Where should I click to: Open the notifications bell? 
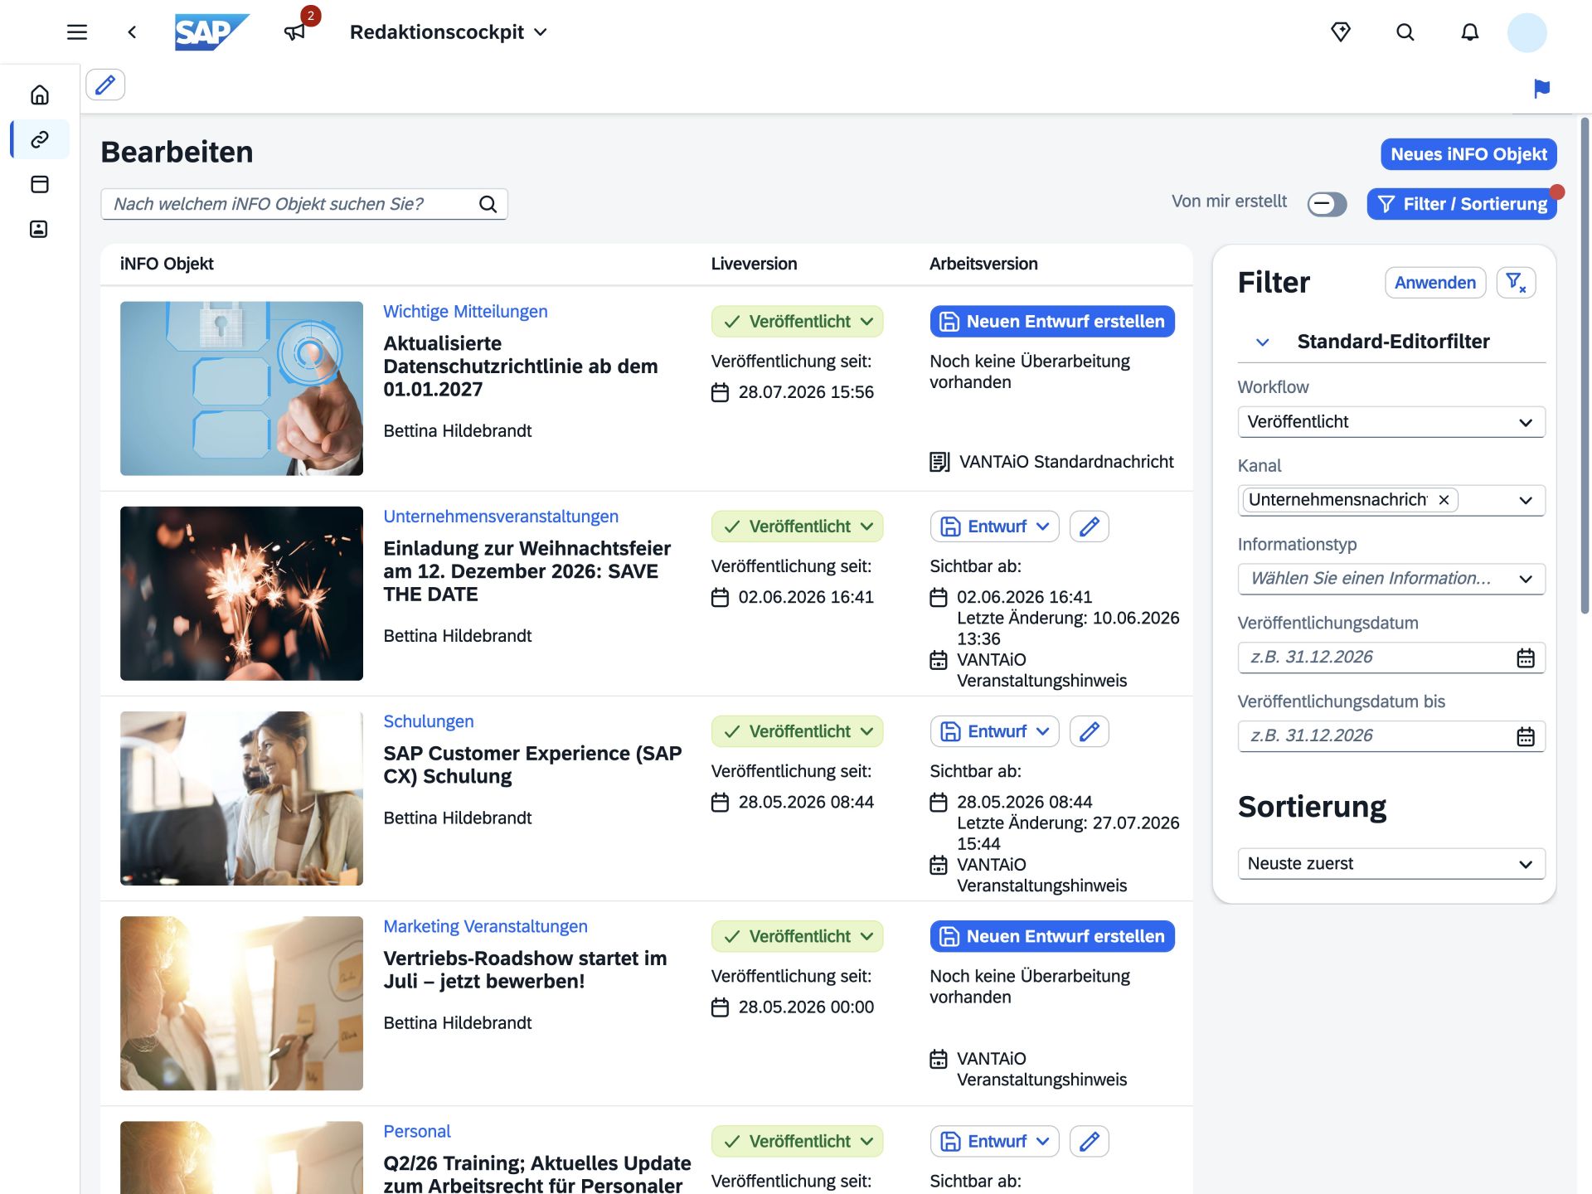coord(1470,32)
